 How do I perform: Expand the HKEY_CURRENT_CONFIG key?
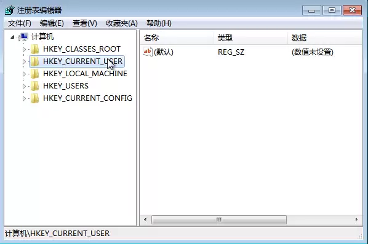click(24, 98)
